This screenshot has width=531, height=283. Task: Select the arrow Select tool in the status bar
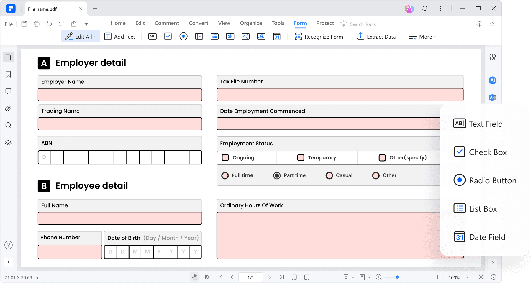point(207,277)
